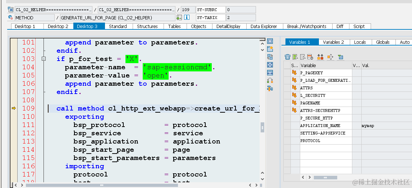Collapse the if block at line 103
This screenshot has width=412, height=188.
point(44,59)
